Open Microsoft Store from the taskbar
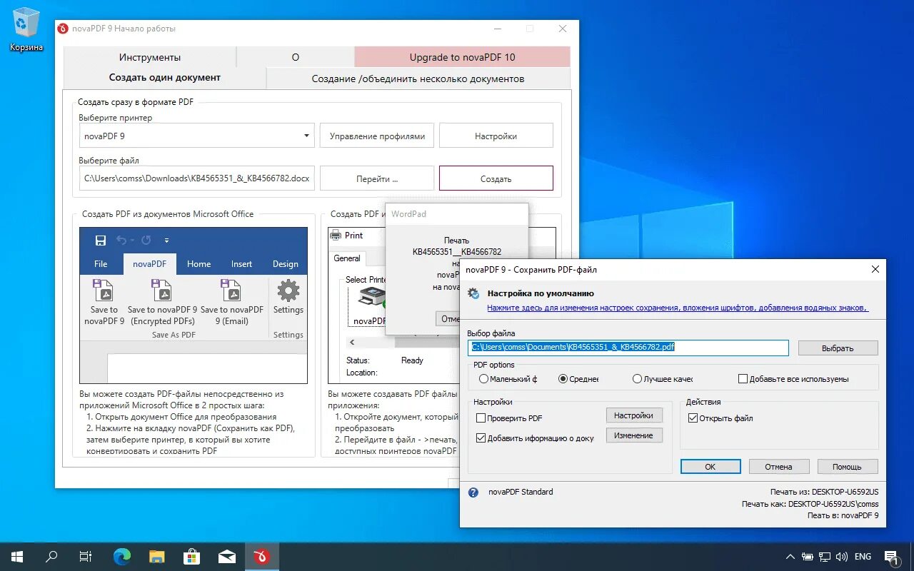914x571 pixels. (x=191, y=557)
